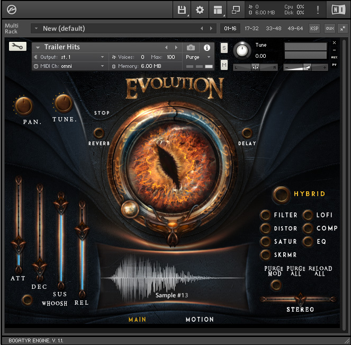This screenshot has height=345, width=351.
Task: Take a snapshot with camera icon
Action: (x=191, y=48)
